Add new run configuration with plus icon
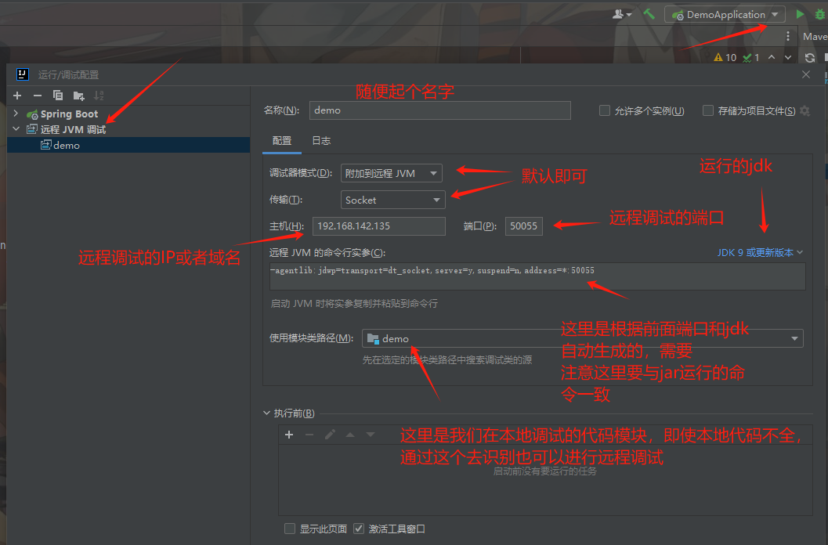The height and width of the screenshot is (545, 828). (17, 96)
